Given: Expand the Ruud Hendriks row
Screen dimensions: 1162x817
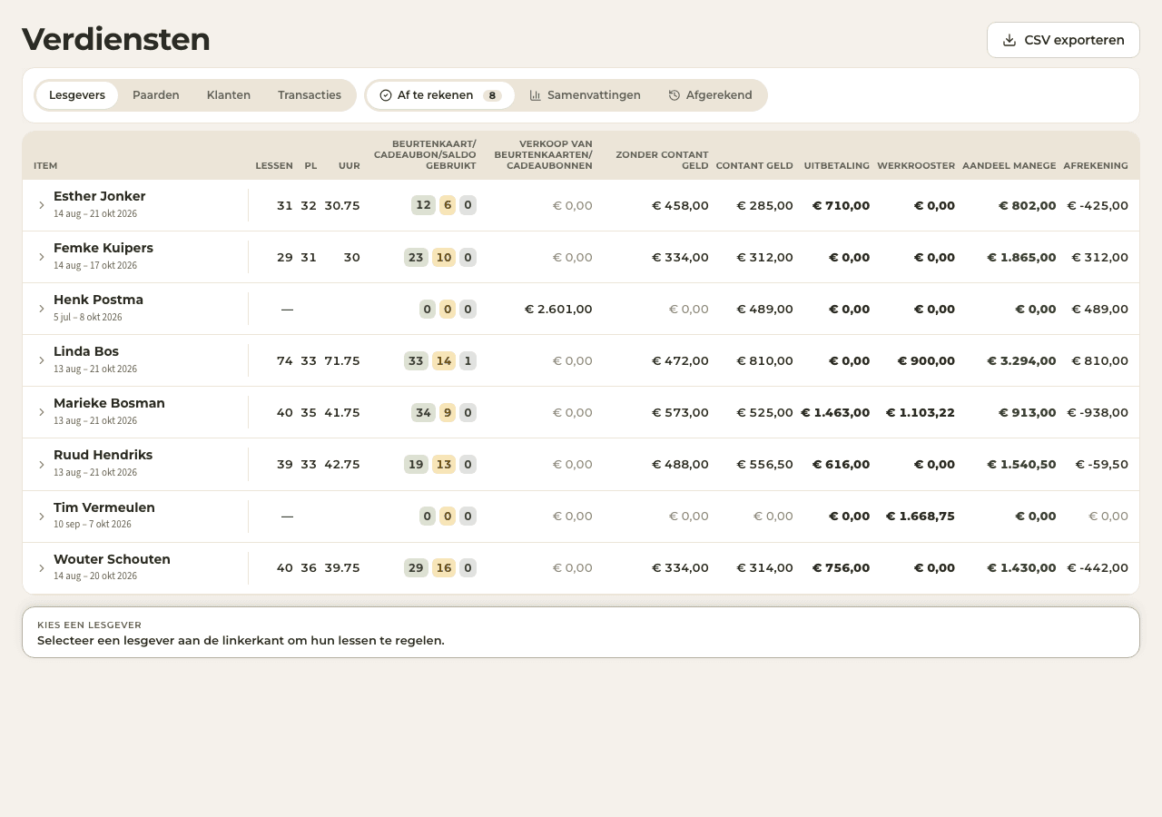Looking at the screenshot, I should [42, 464].
